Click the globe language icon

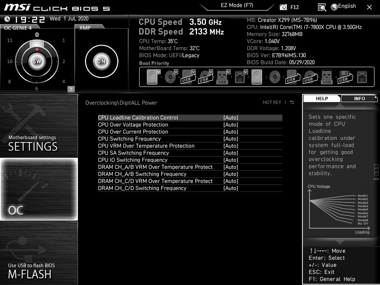click(x=334, y=7)
